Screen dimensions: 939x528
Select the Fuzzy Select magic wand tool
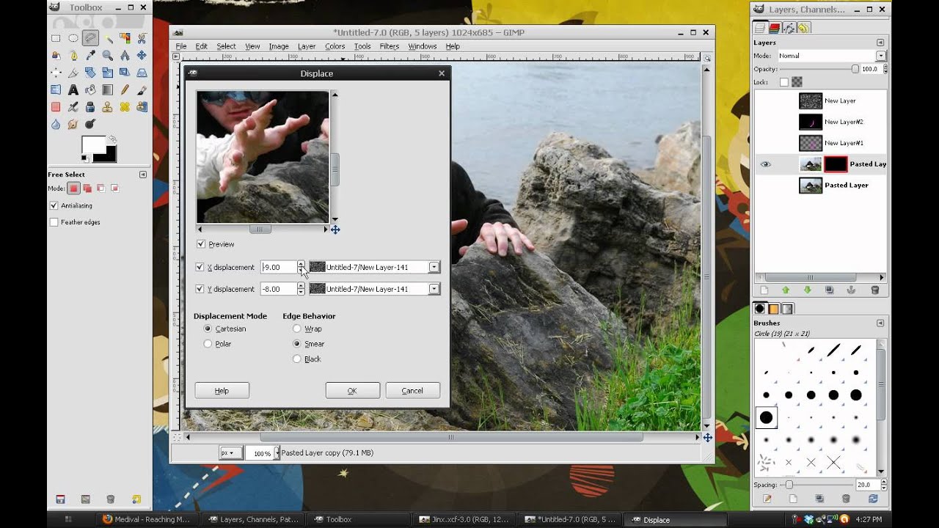(x=108, y=38)
